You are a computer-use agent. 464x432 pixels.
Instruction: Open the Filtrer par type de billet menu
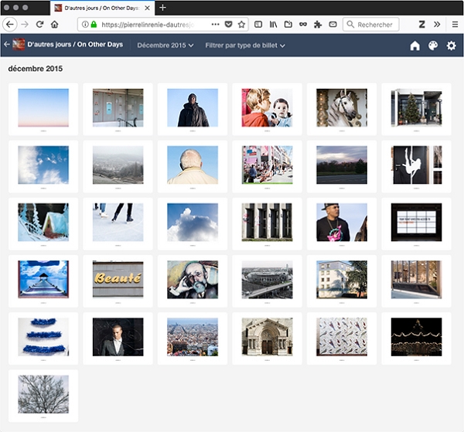coord(245,46)
